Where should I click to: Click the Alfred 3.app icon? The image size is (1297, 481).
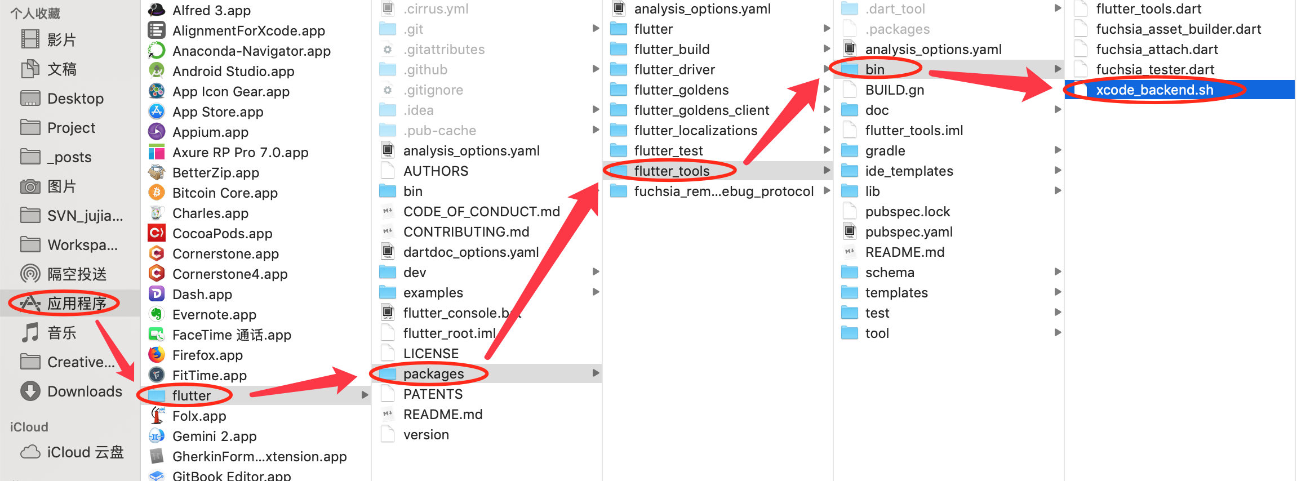156,10
